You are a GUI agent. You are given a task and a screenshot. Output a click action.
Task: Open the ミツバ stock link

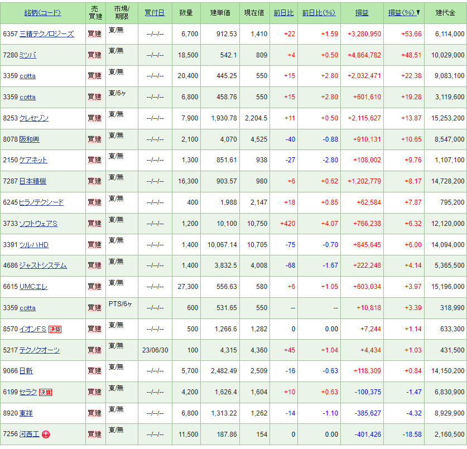coord(28,55)
